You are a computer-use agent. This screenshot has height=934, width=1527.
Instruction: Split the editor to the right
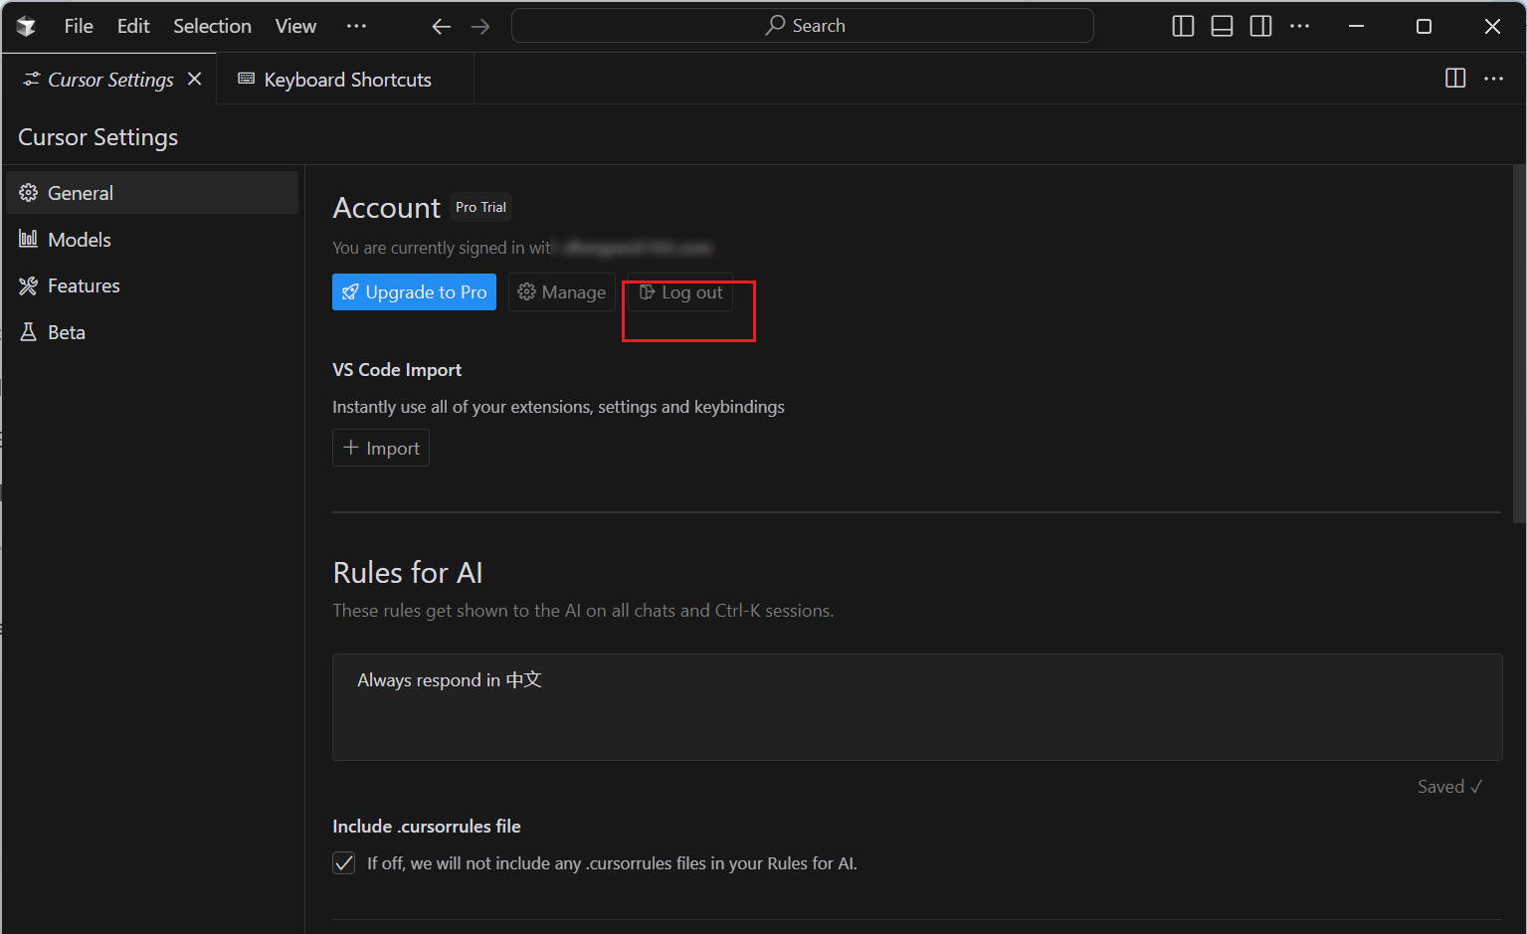[1455, 79]
